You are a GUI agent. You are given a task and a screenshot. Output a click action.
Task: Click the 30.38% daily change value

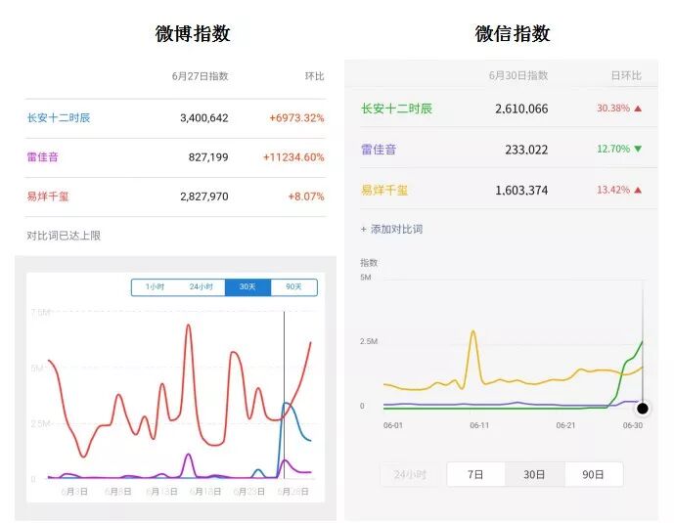[x=613, y=109]
